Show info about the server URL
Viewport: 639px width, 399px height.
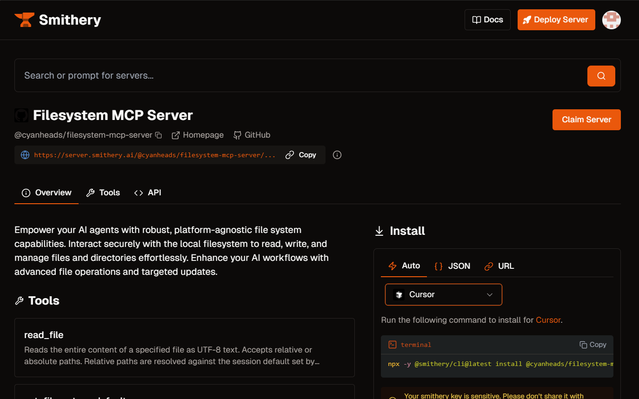click(338, 155)
